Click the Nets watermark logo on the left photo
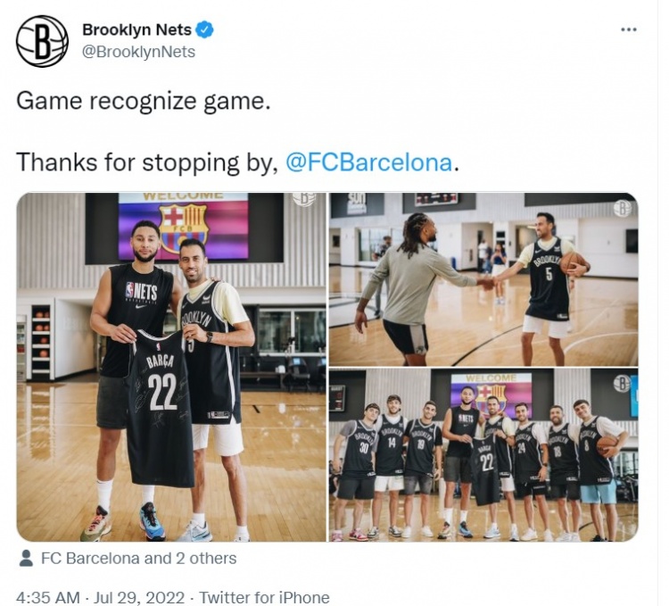669x606 pixels. tap(304, 199)
